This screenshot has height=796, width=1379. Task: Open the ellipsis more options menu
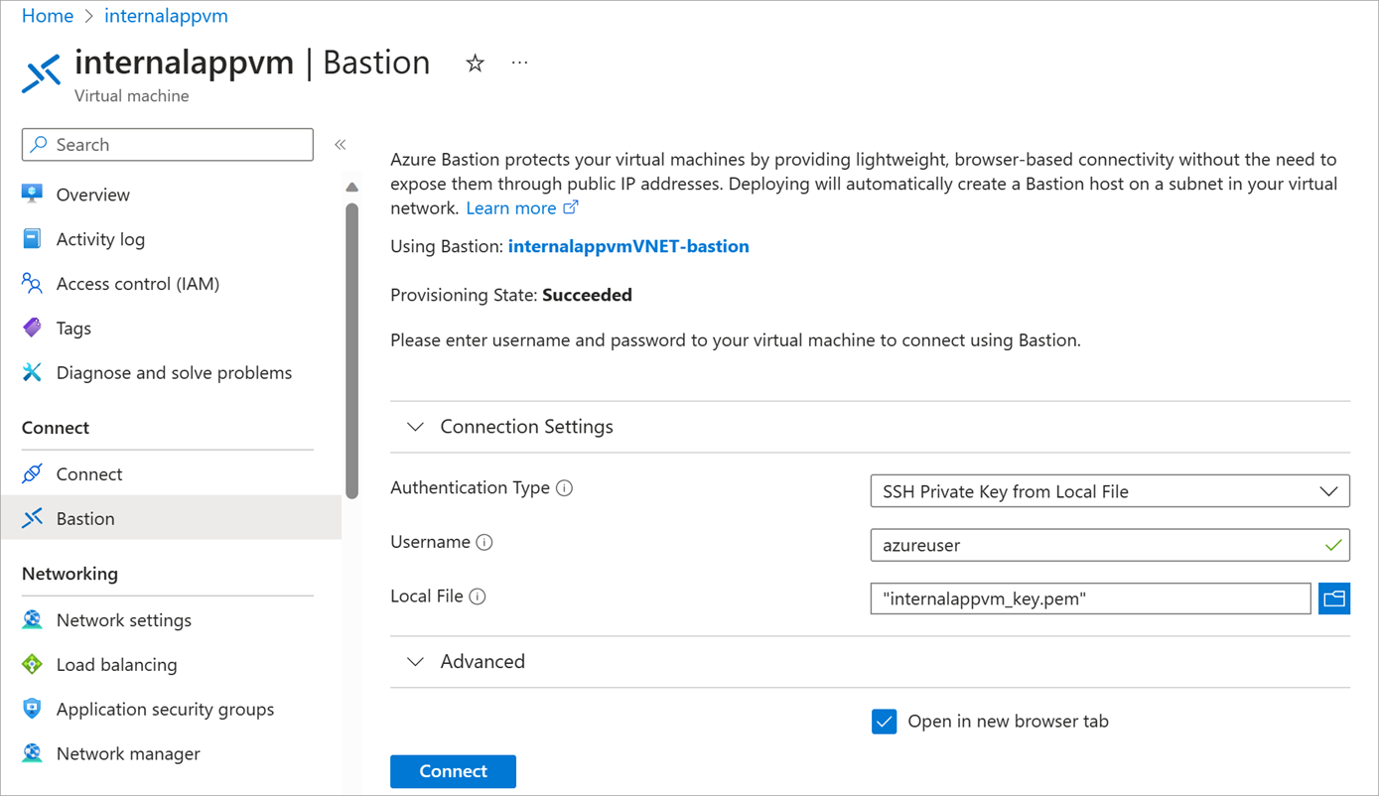click(x=519, y=63)
